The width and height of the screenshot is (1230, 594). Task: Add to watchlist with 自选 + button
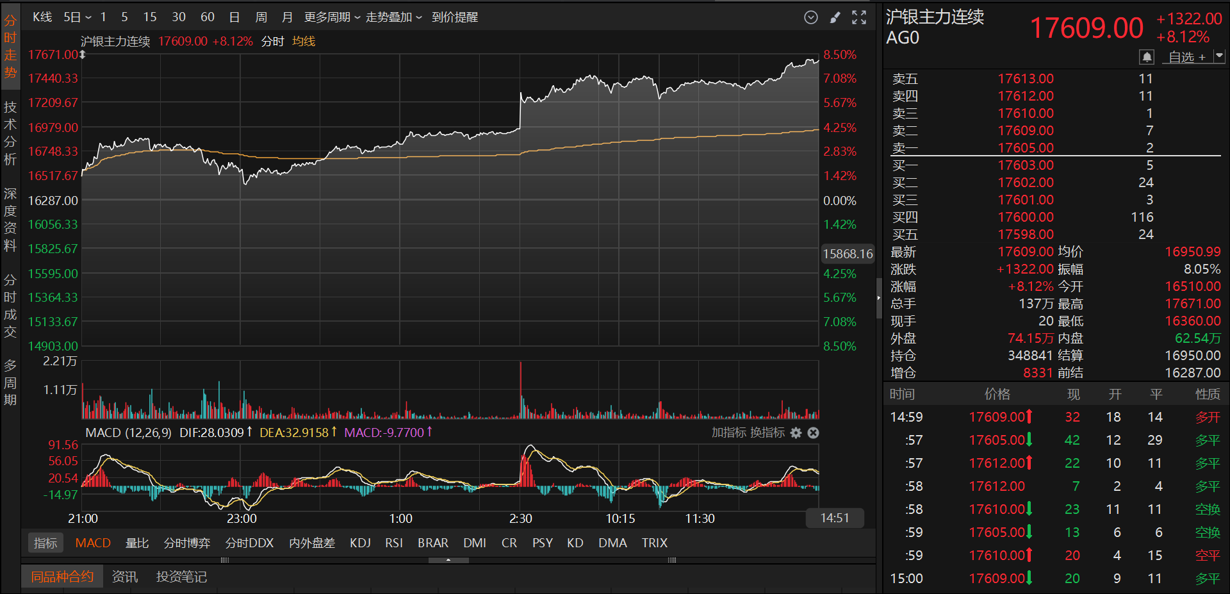coord(1187,57)
